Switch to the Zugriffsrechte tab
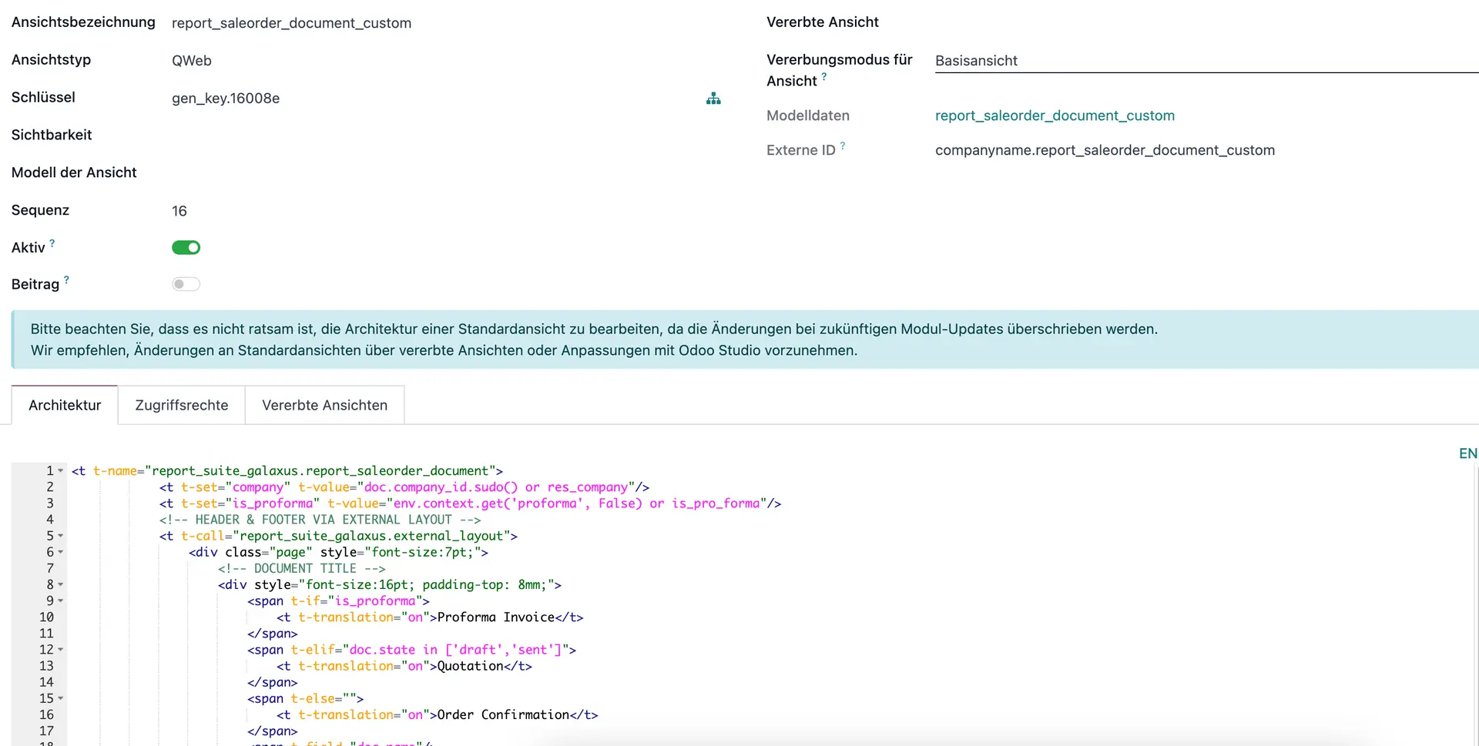 click(181, 405)
